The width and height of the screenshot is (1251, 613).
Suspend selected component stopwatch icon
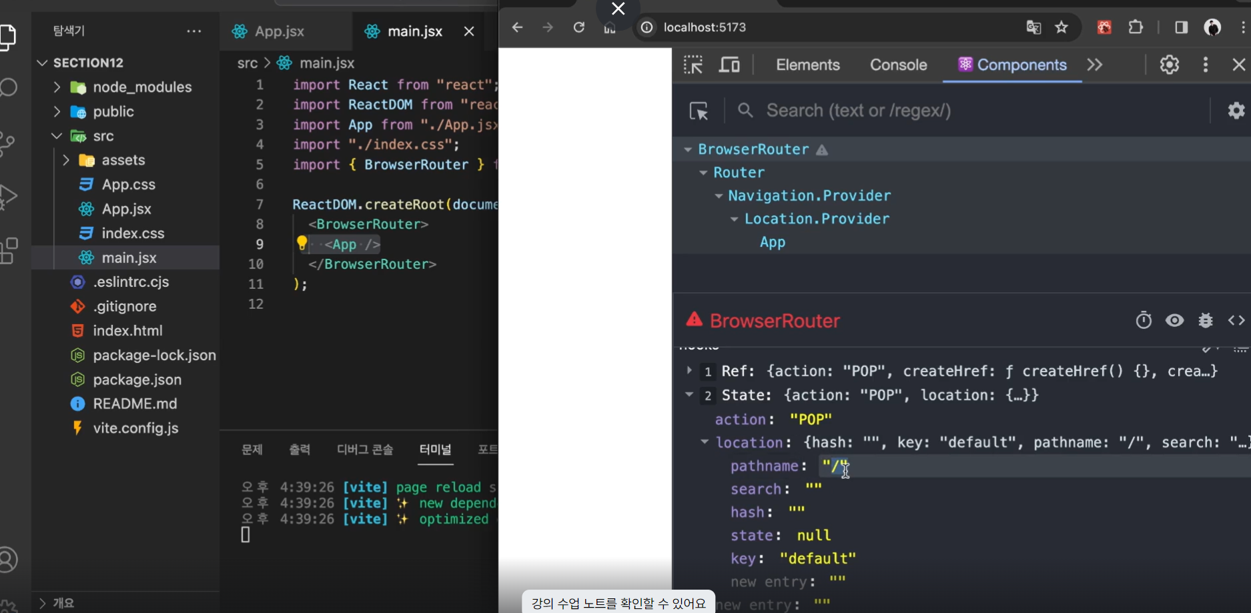coord(1144,321)
